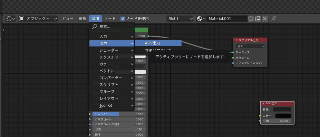
Task: Toggle the fake user shield icon
Action: pos(251,19)
